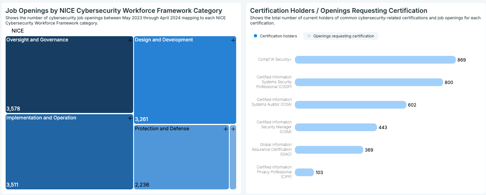Click the Oversight and Governance tile value 3,578
Viewport: 486px width, 195px height.
pyautogui.click(x=13, y=109)
